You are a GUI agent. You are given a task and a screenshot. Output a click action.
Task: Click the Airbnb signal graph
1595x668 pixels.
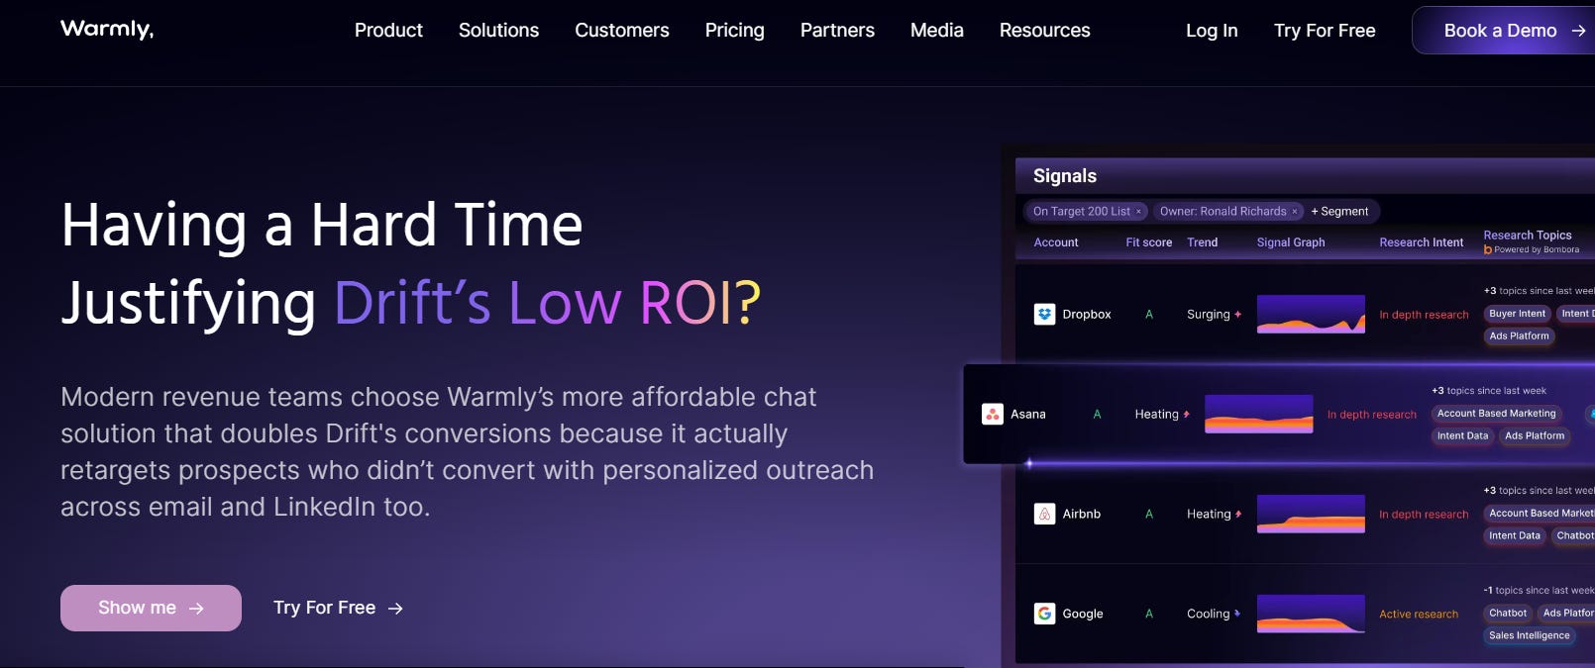[x=1311, y=515]
